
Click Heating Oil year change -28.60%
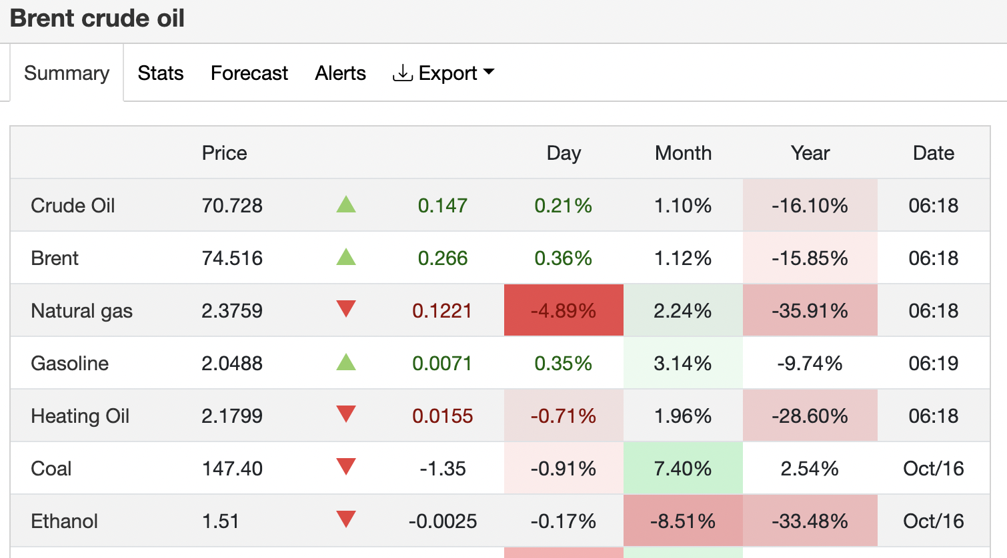(810, 416)
